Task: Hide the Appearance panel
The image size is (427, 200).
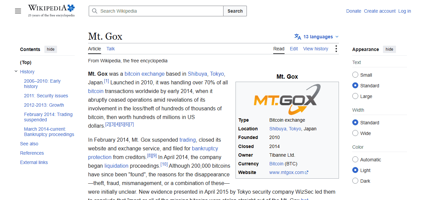Action: [x=389, y=49]
